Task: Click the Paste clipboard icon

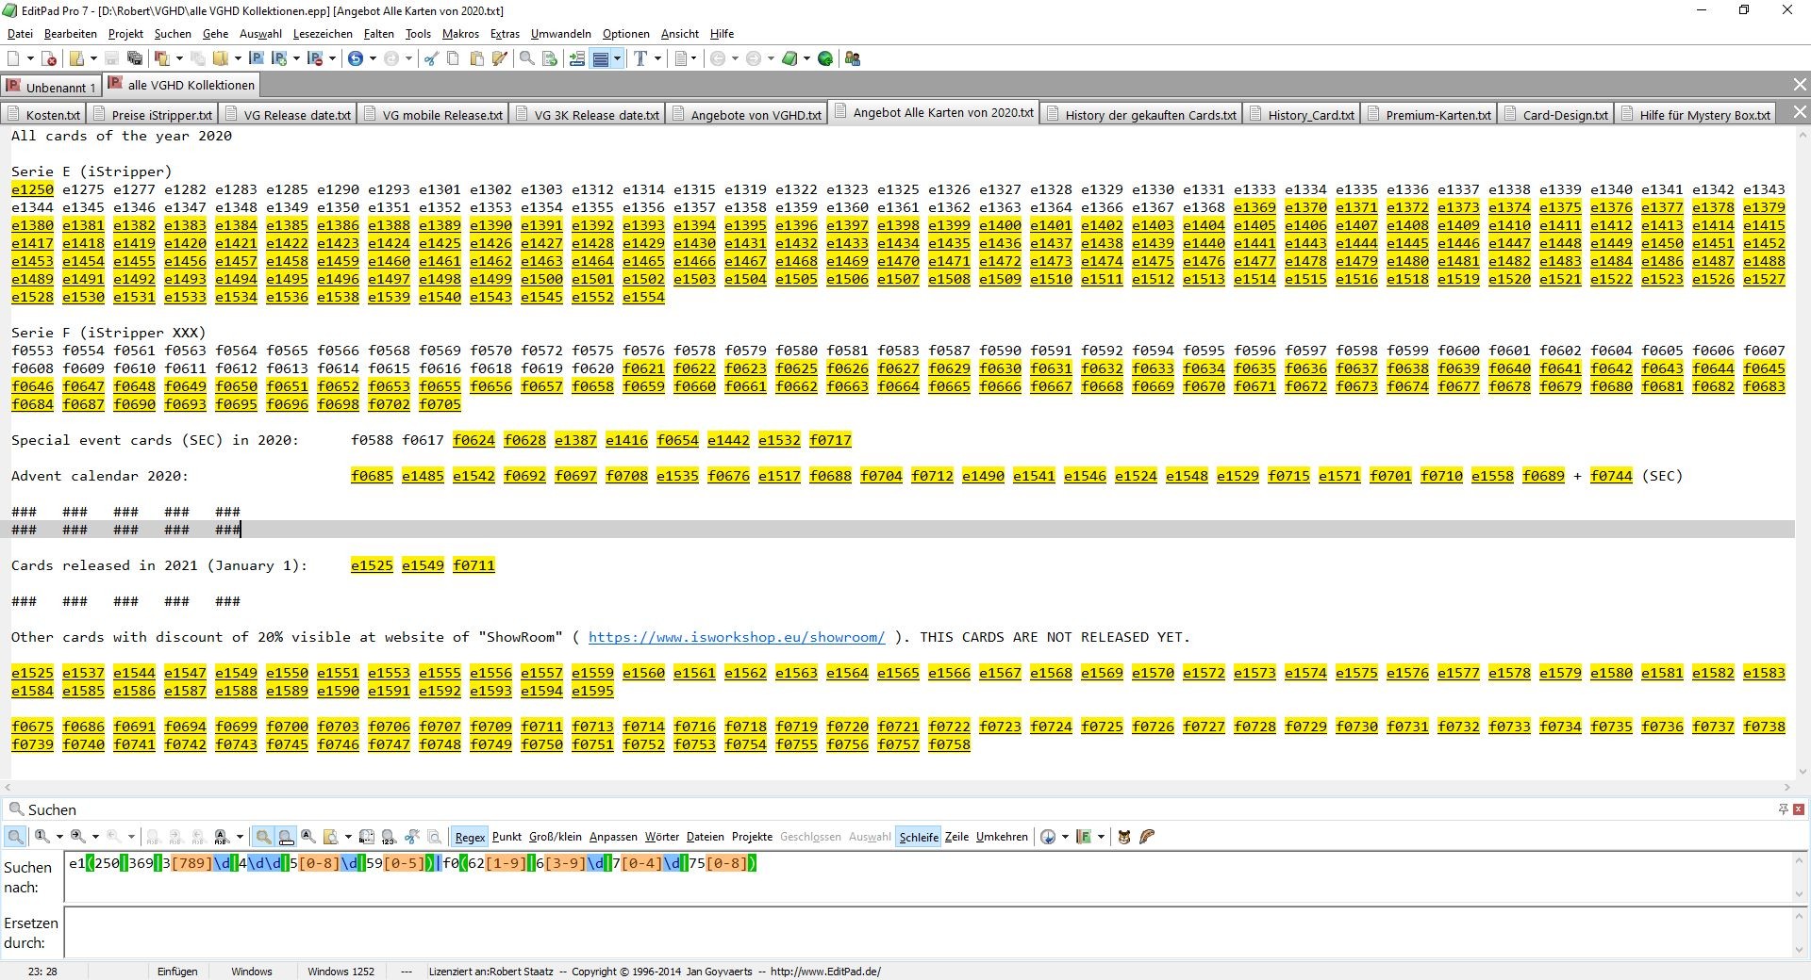Action: click(x=476, y=58)
